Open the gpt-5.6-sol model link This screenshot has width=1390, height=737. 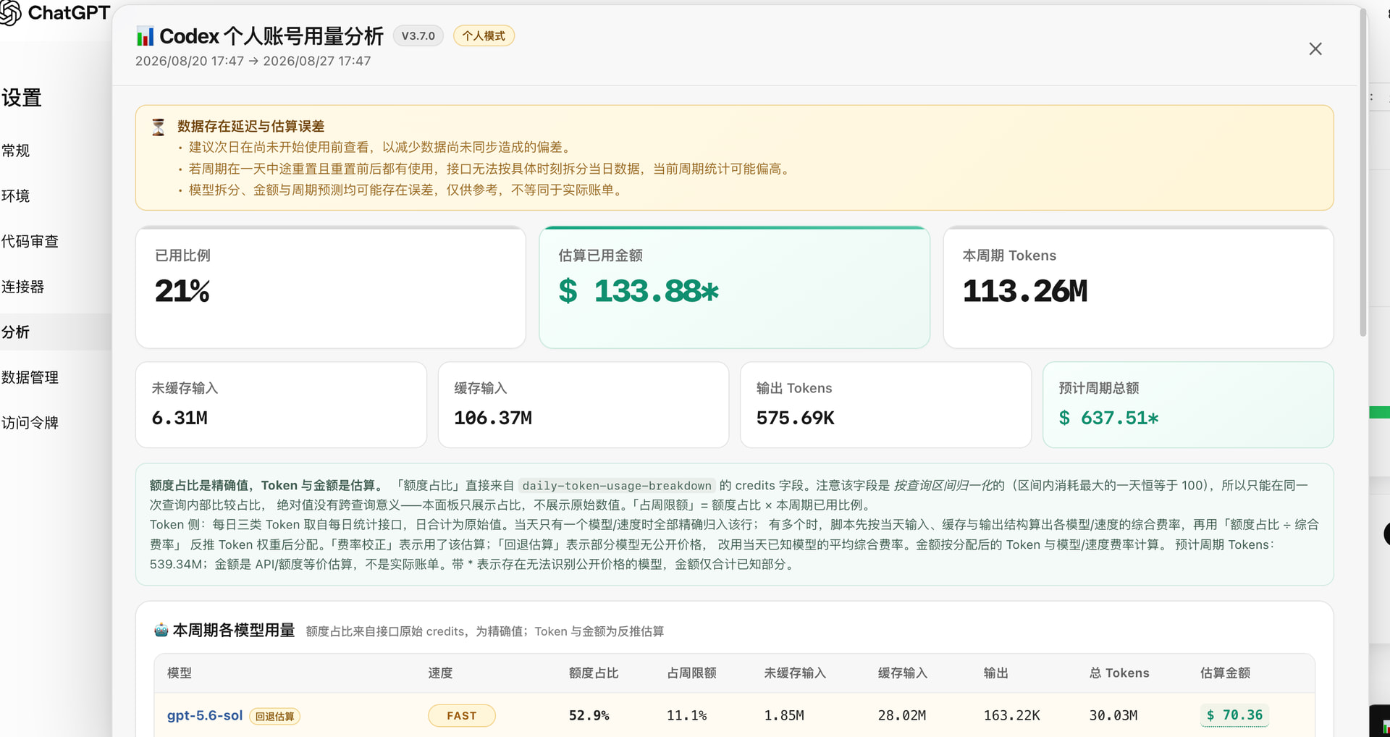tap(205, 715)
